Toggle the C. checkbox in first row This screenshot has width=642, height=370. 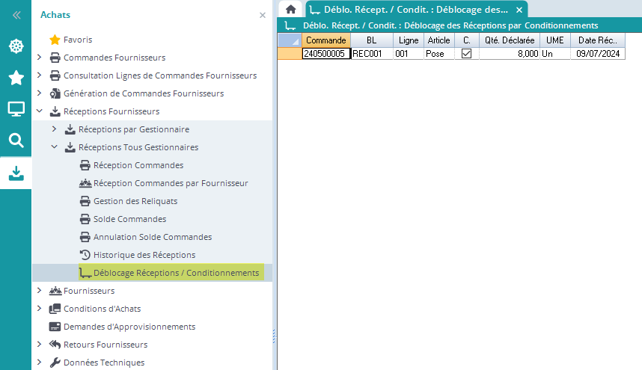coord(466,54)
